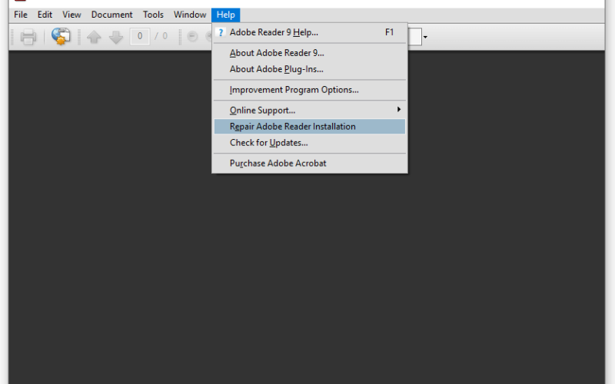Open the Tools menu
This screenshot has width=615, height=384.
pyautogui.click(x=153, y=15)
